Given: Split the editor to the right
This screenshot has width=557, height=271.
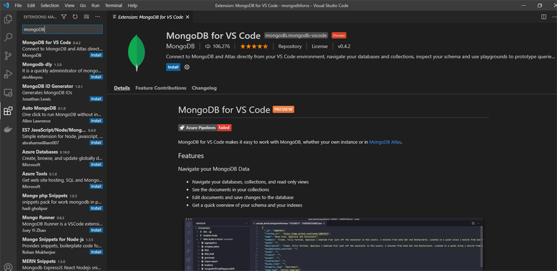Looking at the screenshot, I should (x=543, y=17).
